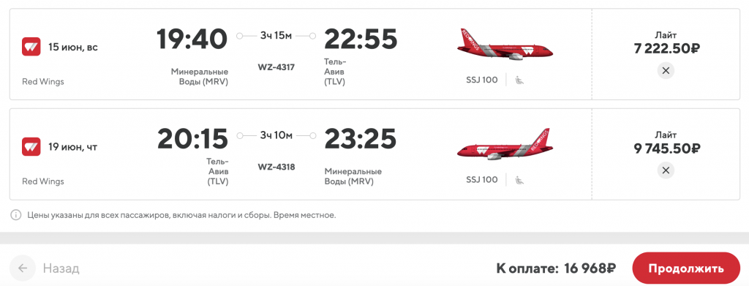This screenshot has width=749, height=286.
Task: Click seat icon next to SSJ 100 on WZ-4317
Action: click(519, 80)
